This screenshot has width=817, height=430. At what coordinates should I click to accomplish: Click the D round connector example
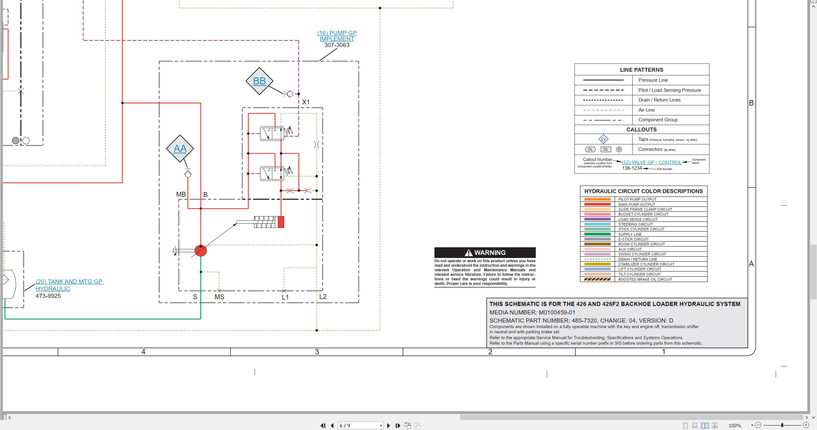click(619, 149)
